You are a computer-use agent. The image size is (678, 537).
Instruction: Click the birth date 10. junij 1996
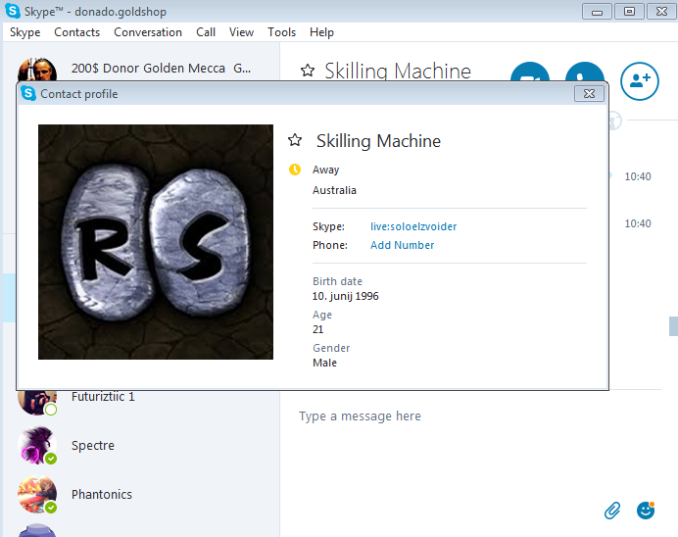pyautogui.click(x=346, y=296)
